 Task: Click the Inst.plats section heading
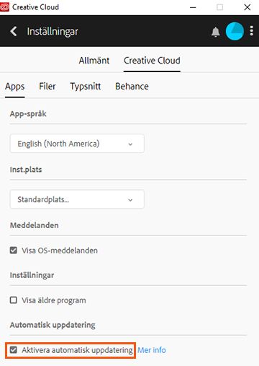click(x=26, y=170)
